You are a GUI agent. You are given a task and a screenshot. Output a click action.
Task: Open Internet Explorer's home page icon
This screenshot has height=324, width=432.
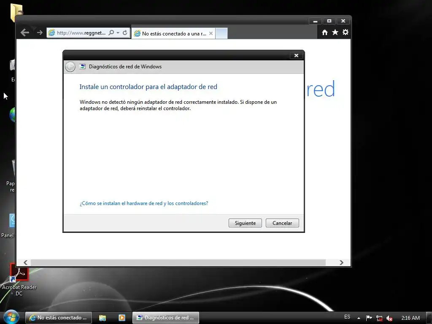click(325, 32)
